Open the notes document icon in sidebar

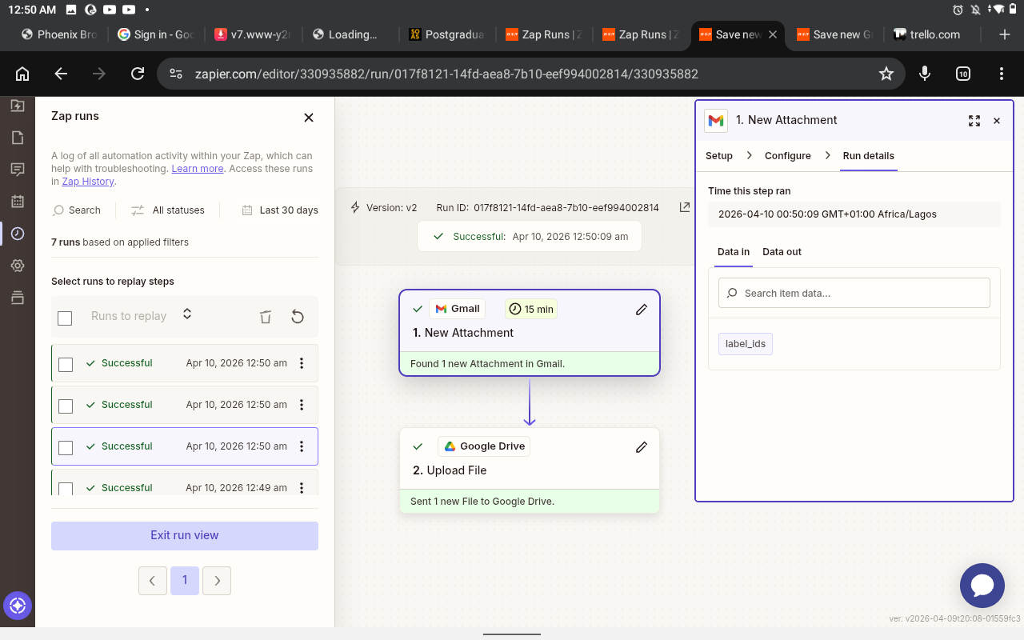[x=18, y=137]
